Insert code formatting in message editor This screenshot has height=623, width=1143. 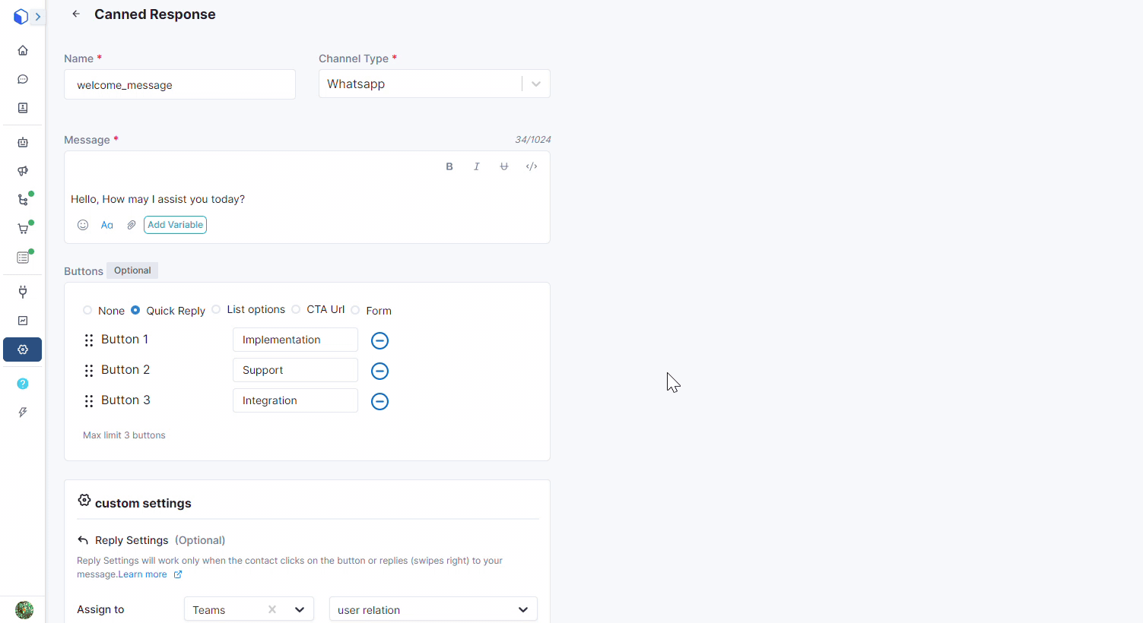532,166
